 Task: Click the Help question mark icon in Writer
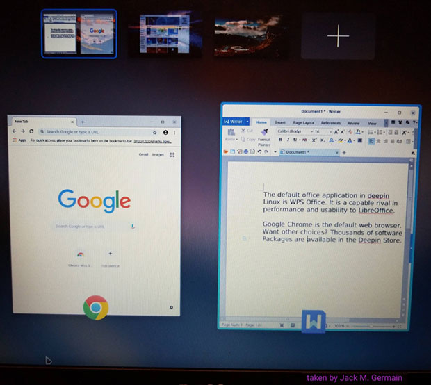click(414, 122)
